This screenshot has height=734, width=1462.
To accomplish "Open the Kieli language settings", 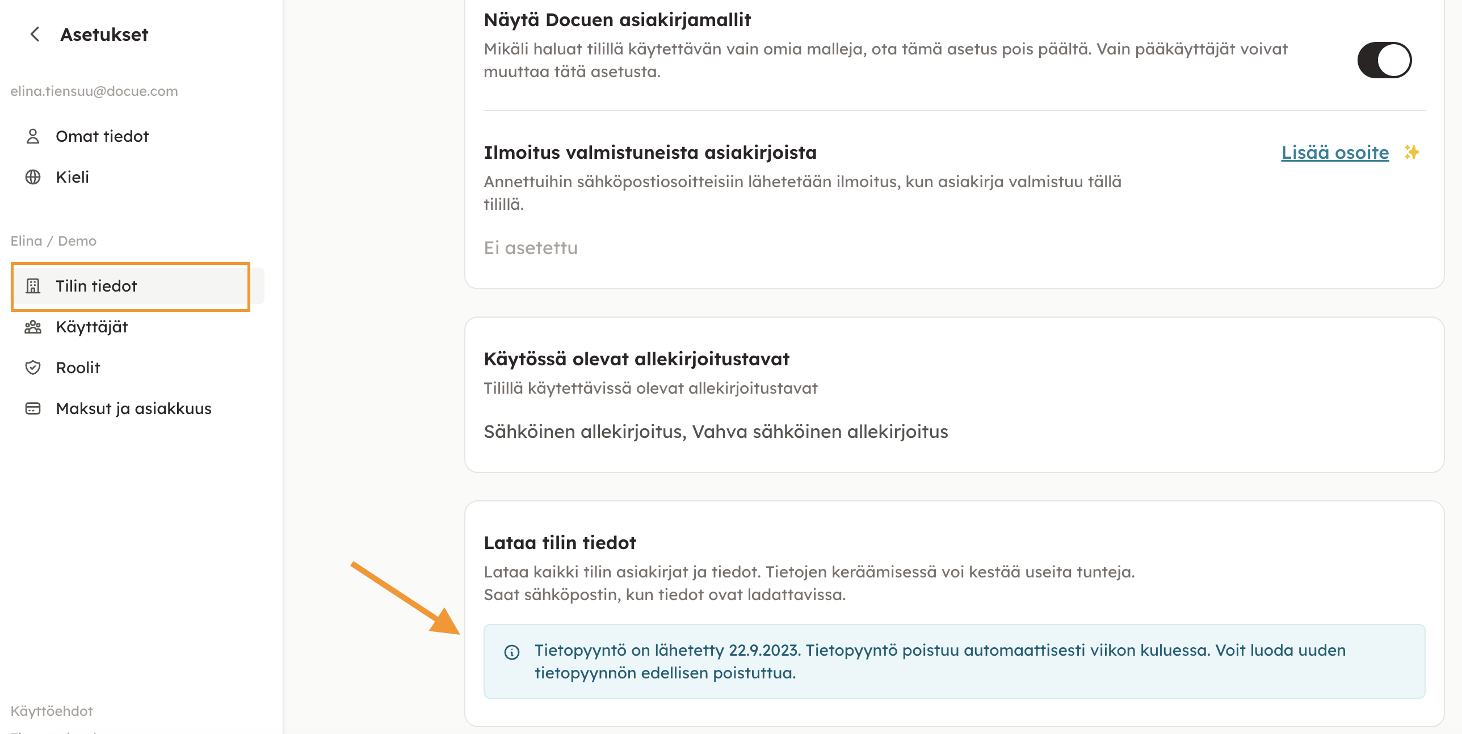I will click(73, 177).
